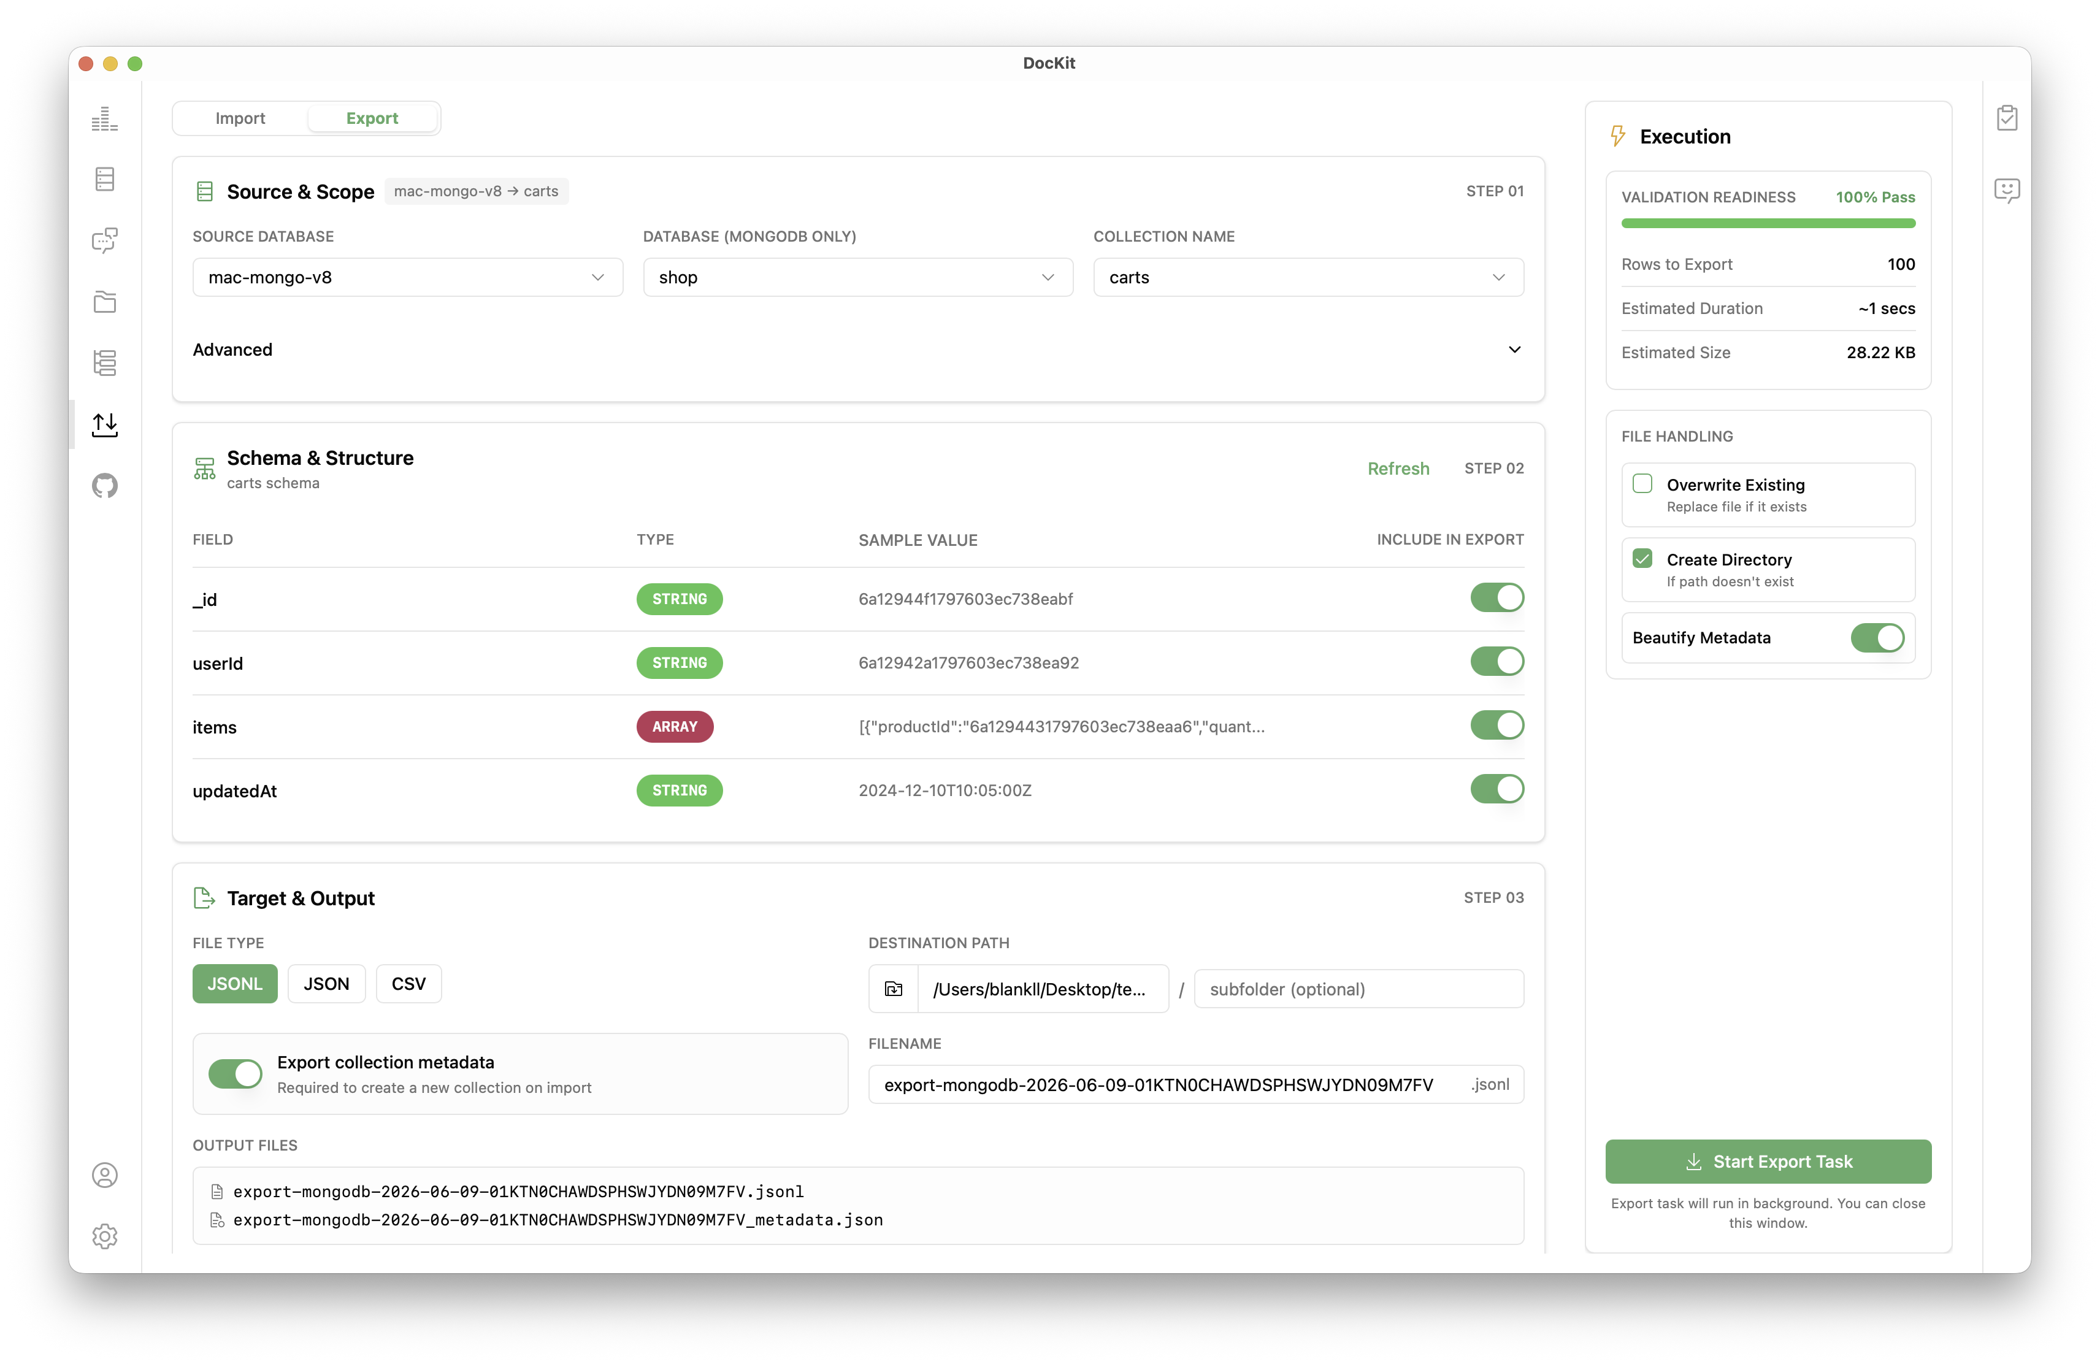This screenshot has width=2100, height=1364.
Task: Click the metadata.json output file icon
Action: [x=216, y=1220]
